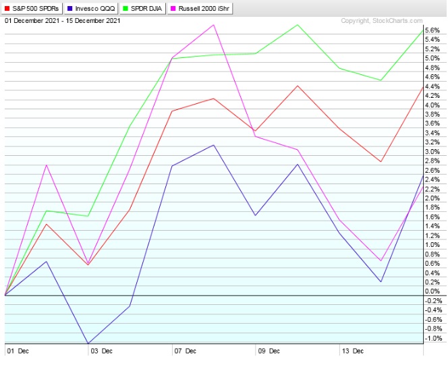Click the S&P 500 SPDRs legend button

point(32,9)
